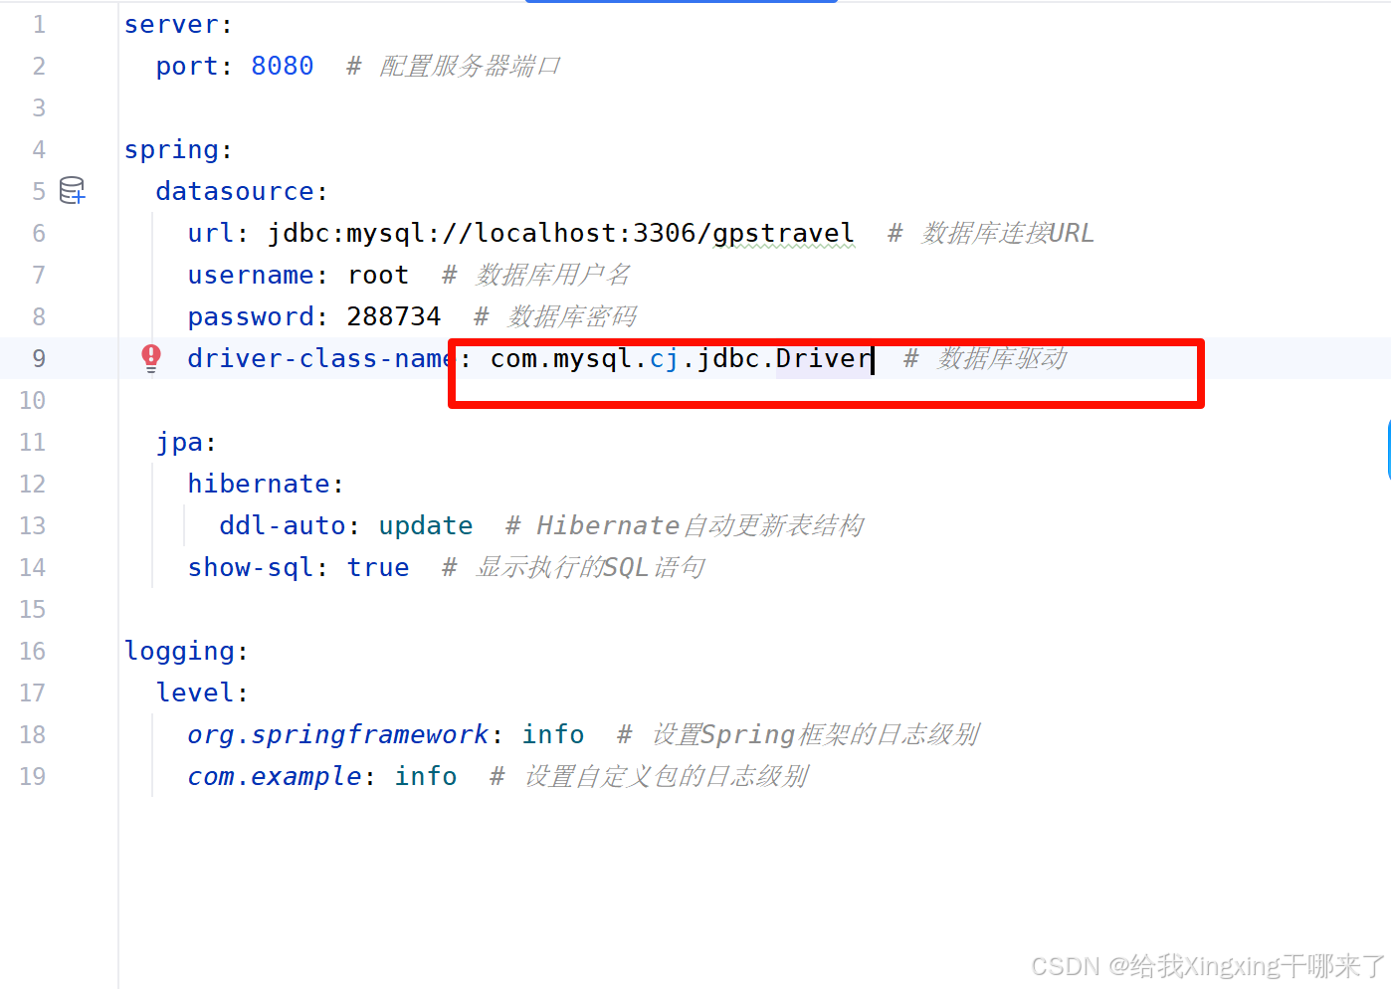Click line number 9 in gutter
This screenshot has width=1391, height=989.
(x=39, y=358)
